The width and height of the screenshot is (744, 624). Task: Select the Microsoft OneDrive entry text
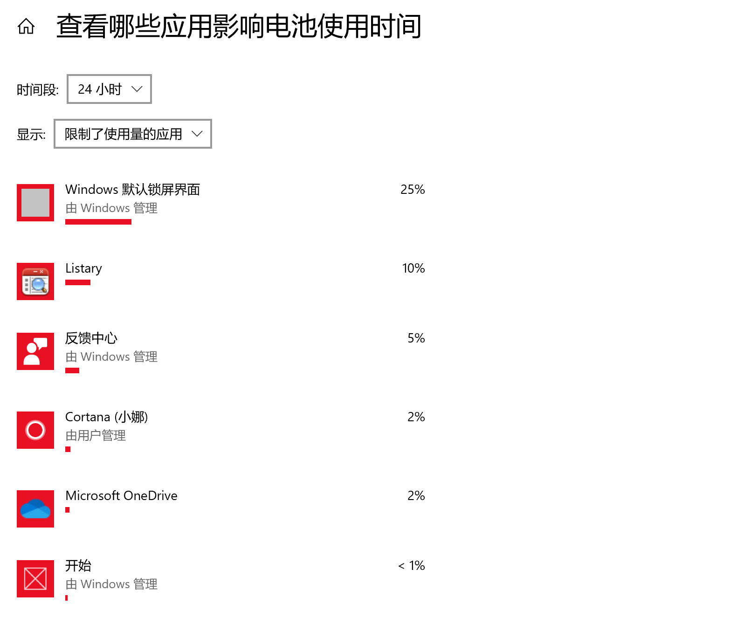(x=122, y=495)
